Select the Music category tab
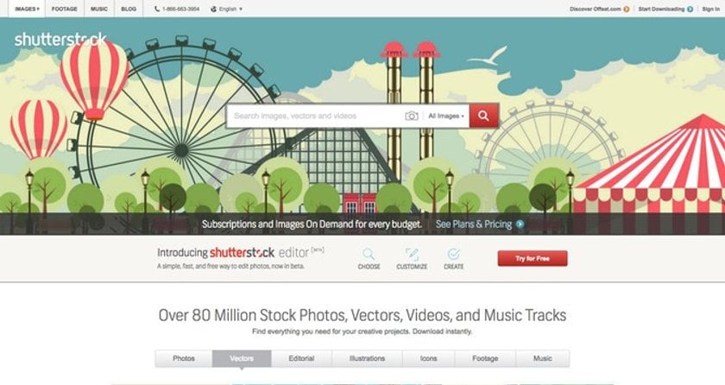This screenshot has height=385, width=725. [x=542, y=358]
